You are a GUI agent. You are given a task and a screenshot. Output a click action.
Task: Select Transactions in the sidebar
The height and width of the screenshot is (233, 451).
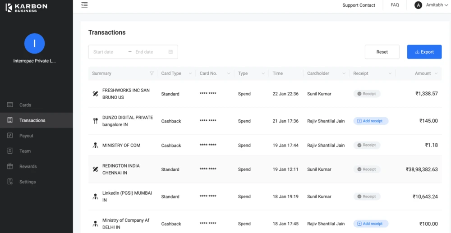click(x=36, y=120)
